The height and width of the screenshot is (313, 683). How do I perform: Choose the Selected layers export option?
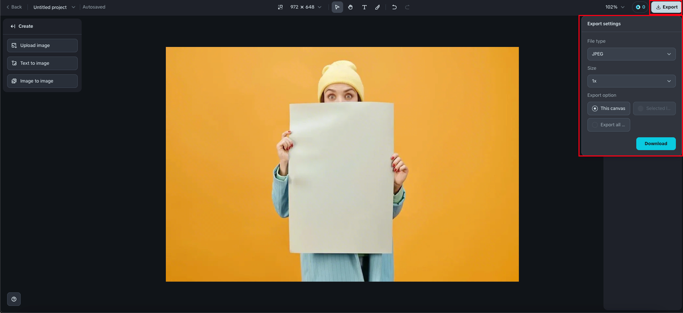654,109
